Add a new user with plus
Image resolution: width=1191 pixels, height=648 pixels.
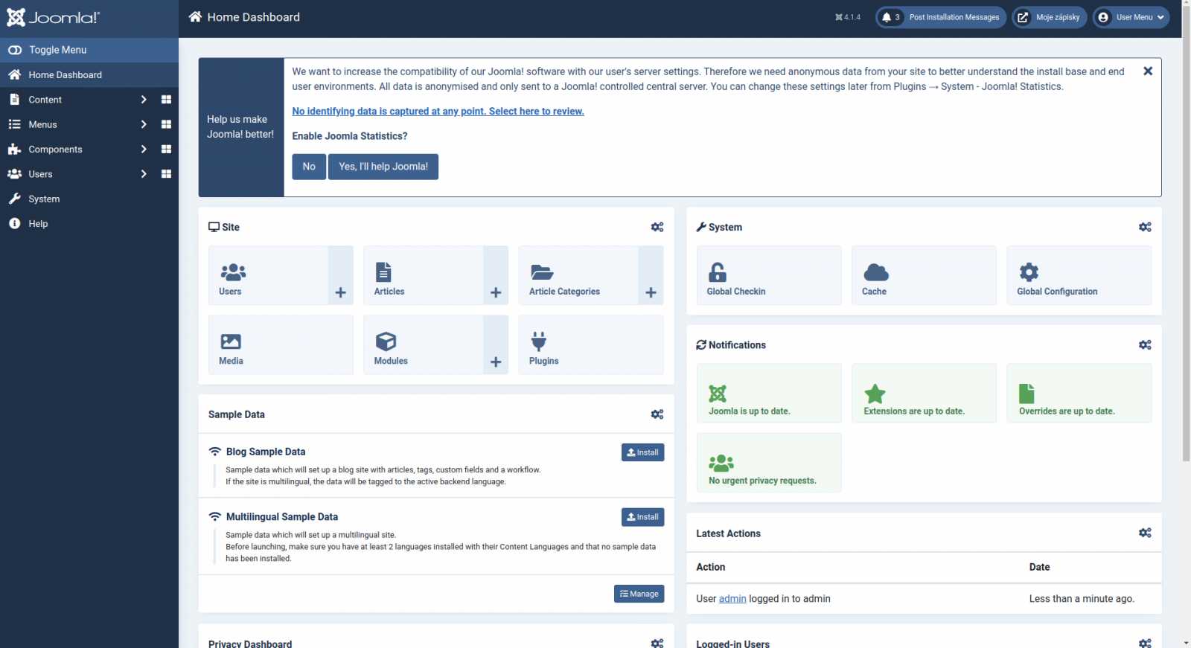341,292
